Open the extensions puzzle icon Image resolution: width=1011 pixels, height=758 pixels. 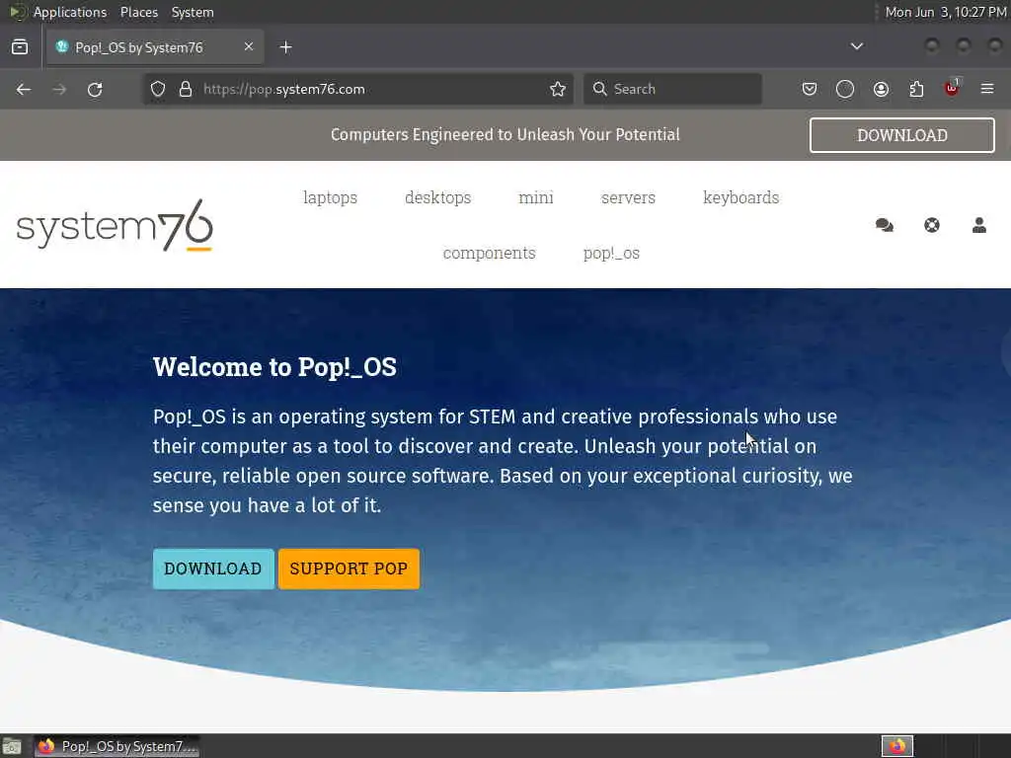tap(916, 89)
